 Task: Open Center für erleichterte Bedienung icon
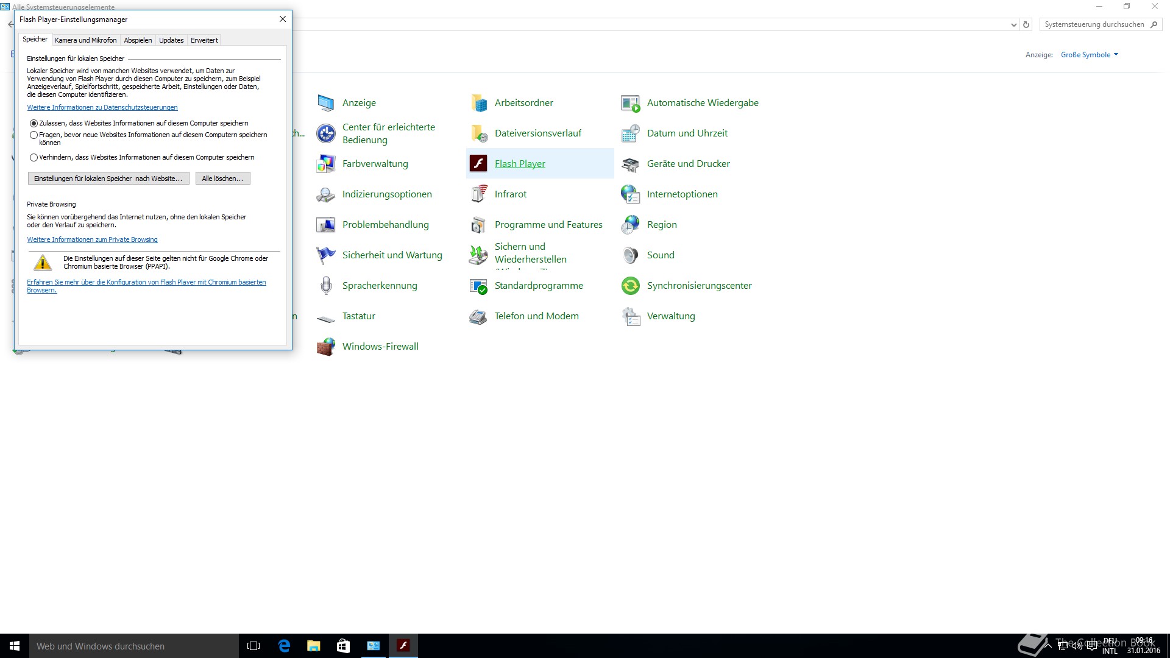326,133
